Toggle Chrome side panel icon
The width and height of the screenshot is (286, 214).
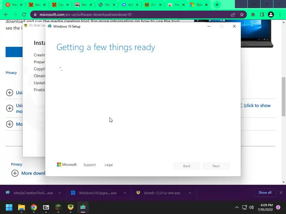click(262, 14)
